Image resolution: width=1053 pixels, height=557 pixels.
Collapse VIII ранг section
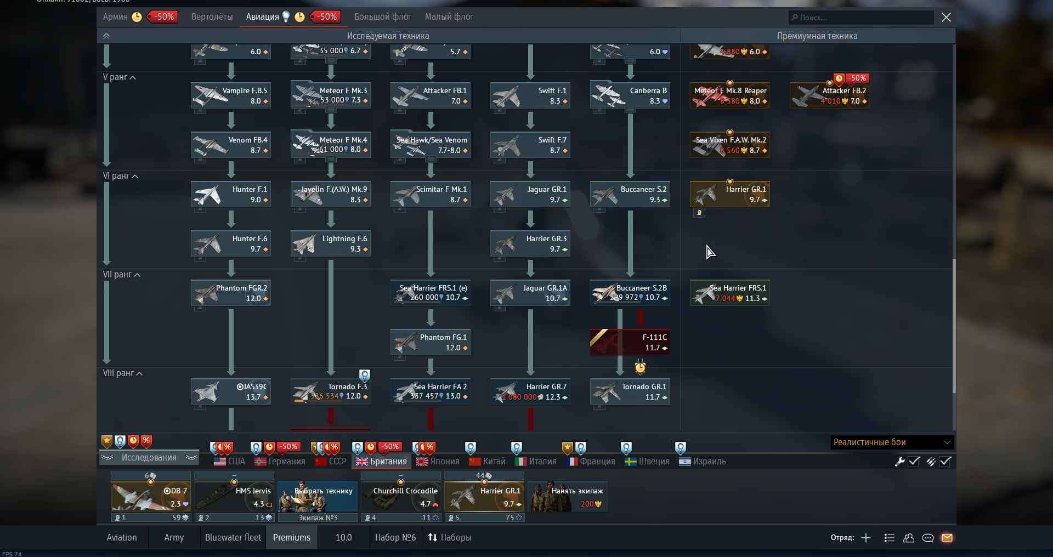point(123,373)
